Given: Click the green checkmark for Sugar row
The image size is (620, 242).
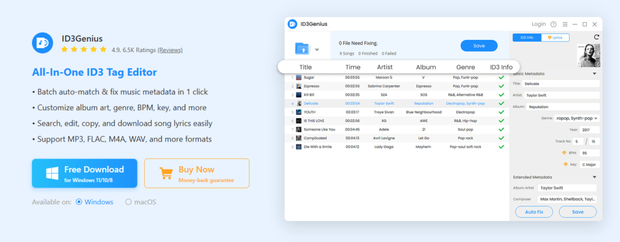Looking at the screenshot, I should point(501,77).
